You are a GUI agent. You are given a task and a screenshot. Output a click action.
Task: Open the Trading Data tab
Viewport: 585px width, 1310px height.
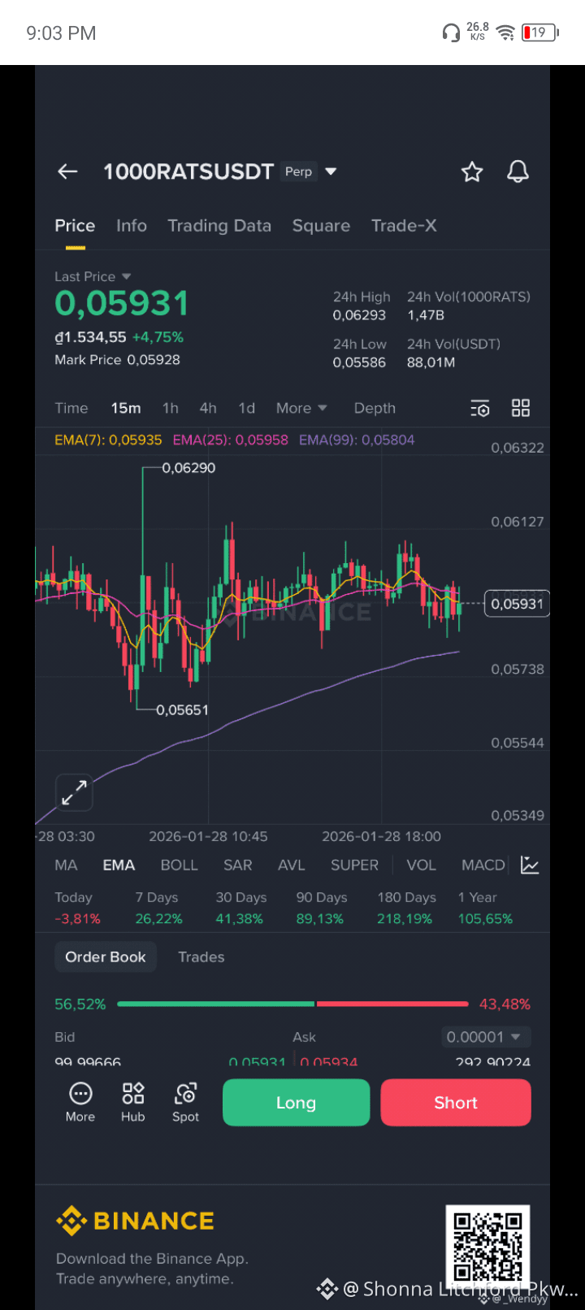[219, 226]
